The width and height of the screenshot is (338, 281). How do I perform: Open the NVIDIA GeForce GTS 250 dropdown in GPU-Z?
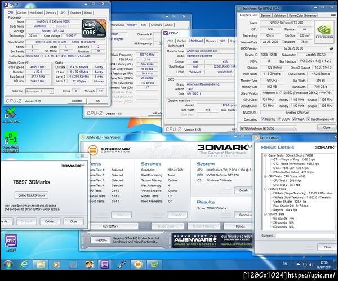coord(269,128)
